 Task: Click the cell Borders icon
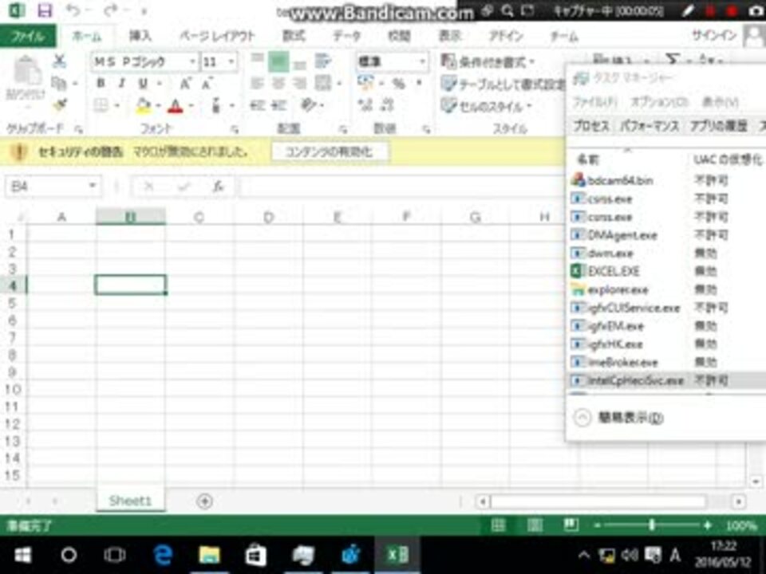[x=101, y=105]
